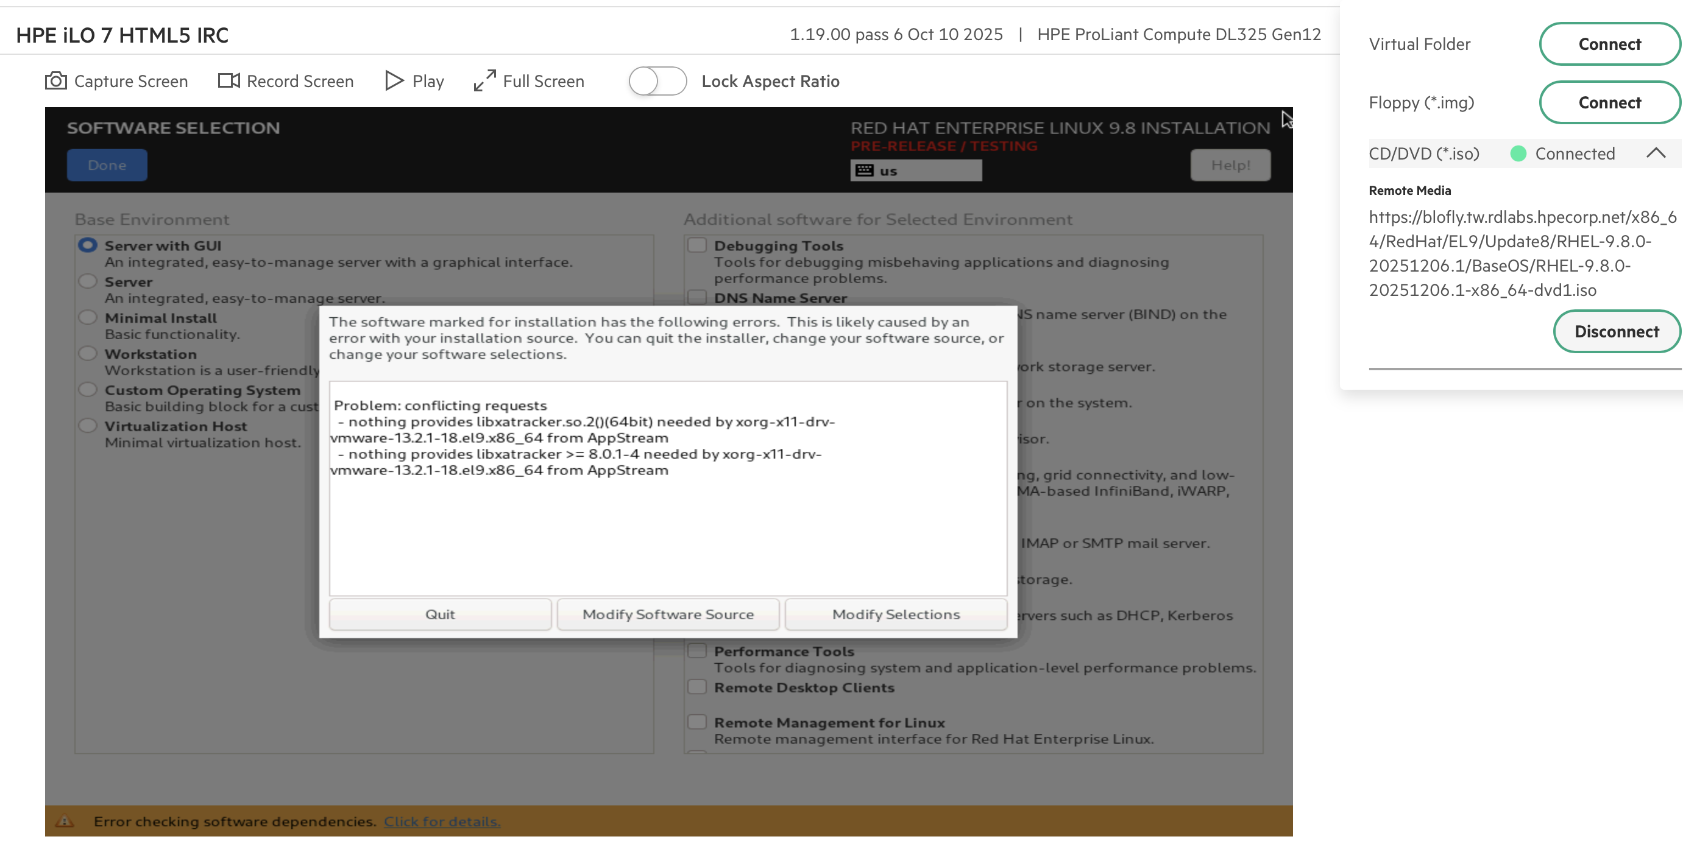Screen dimensions: 1683x855
Task: Click the warning triangle in error bar
Action: 65,821
